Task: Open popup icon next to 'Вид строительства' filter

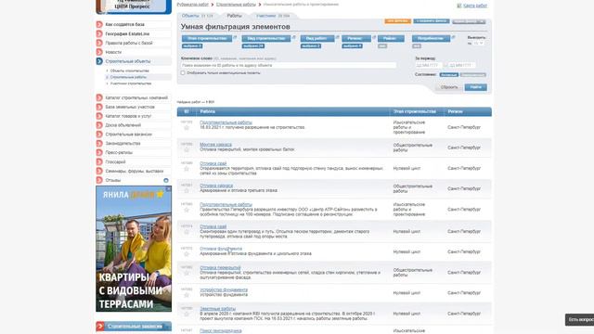Action: coord(293,37)
